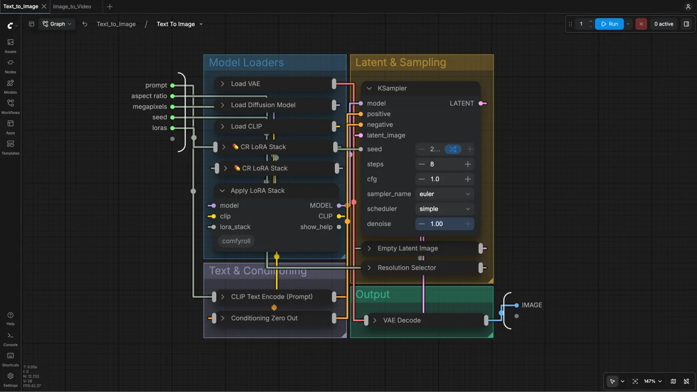Increase steps with the plus button
The width and height of the screenshot is (697, 392).
click(468, 164)
